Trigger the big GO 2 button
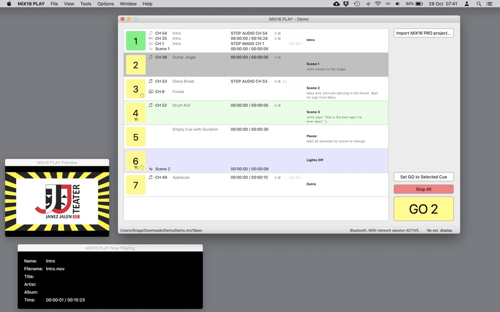Viewport: 500px width, 312px height. click(x=424, y=209)
